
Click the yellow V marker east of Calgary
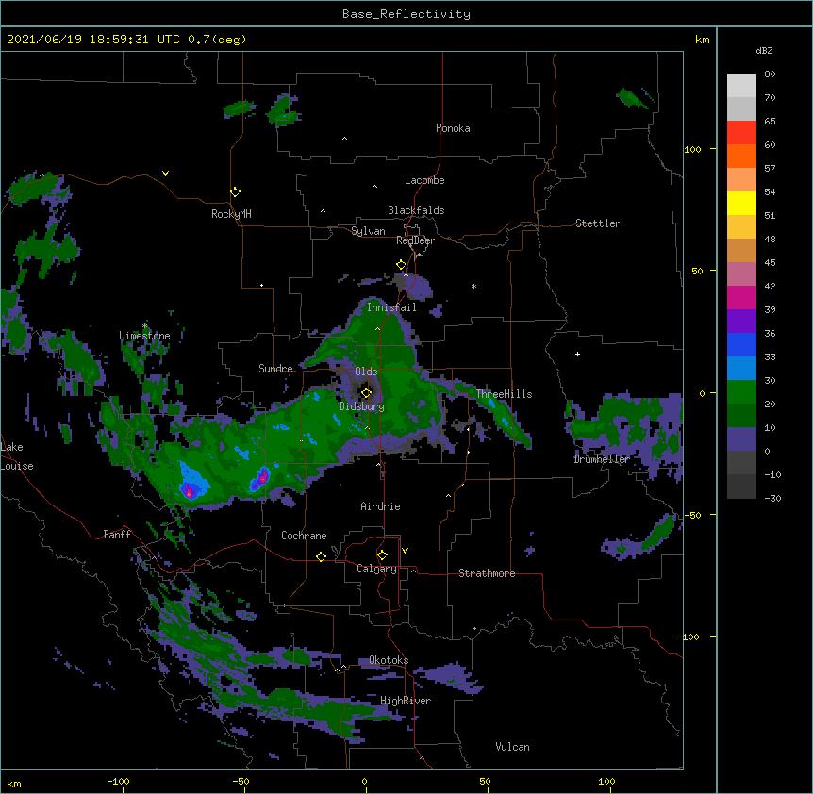coord(405,551)
